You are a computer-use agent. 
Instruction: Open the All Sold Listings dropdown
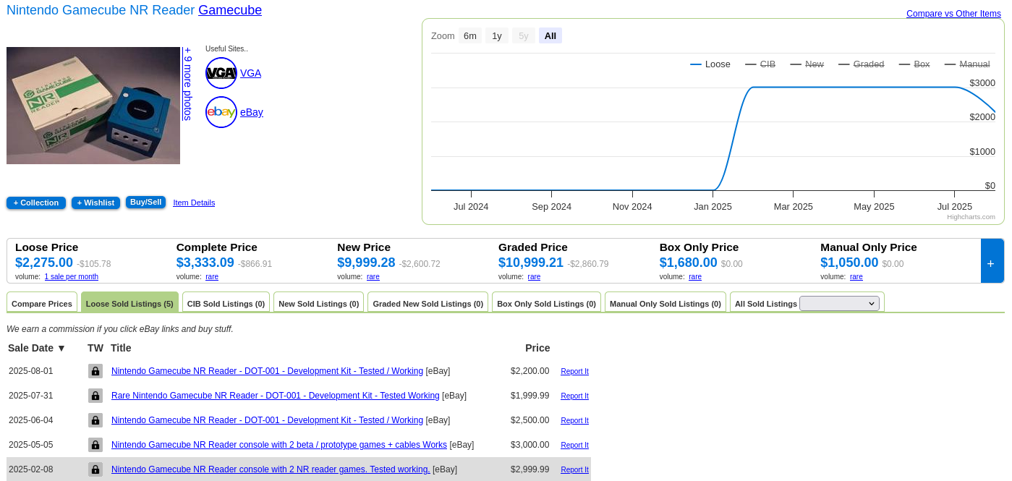tap(839, 304)
